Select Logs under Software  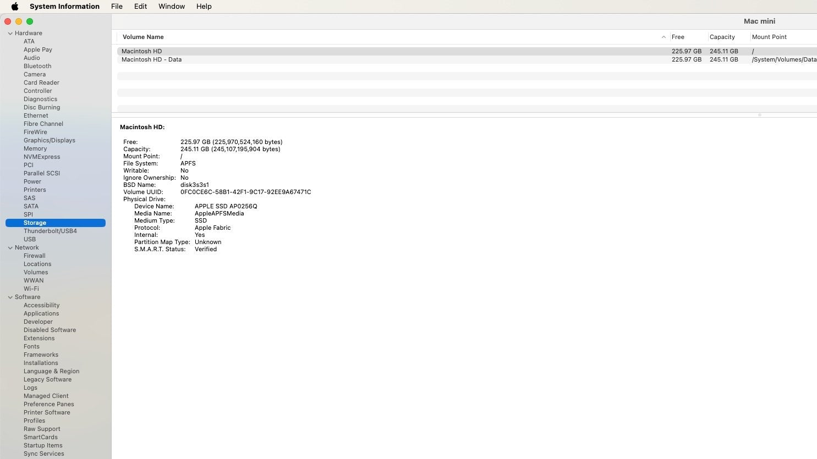[x=30, y=388]
